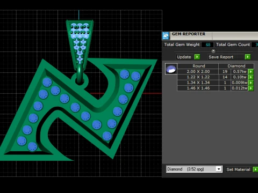This screenshot has width=258, height=193.
Task: Select the 1.34 X 1.34 size cell
Action: tap(198, 83)
